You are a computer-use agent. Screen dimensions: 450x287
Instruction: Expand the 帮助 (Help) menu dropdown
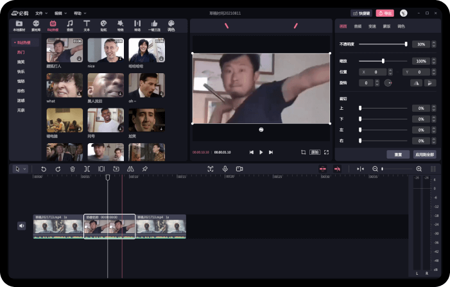pos(79,13)
